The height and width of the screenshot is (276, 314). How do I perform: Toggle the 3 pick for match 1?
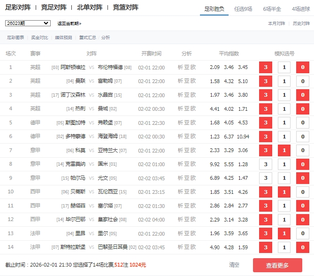point(265,68)
